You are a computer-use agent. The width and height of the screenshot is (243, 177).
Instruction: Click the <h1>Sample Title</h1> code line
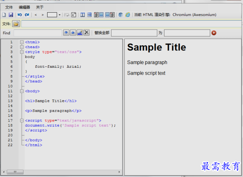pos(51,101)
